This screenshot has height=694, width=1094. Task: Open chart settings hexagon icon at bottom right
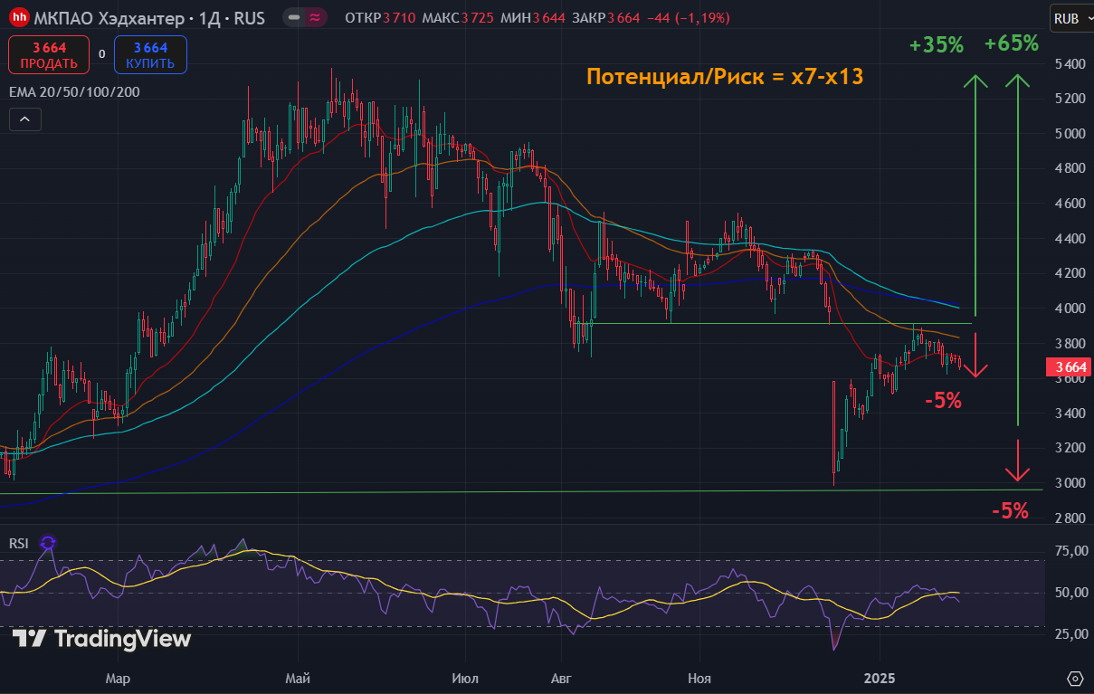tap(1075, 679)
